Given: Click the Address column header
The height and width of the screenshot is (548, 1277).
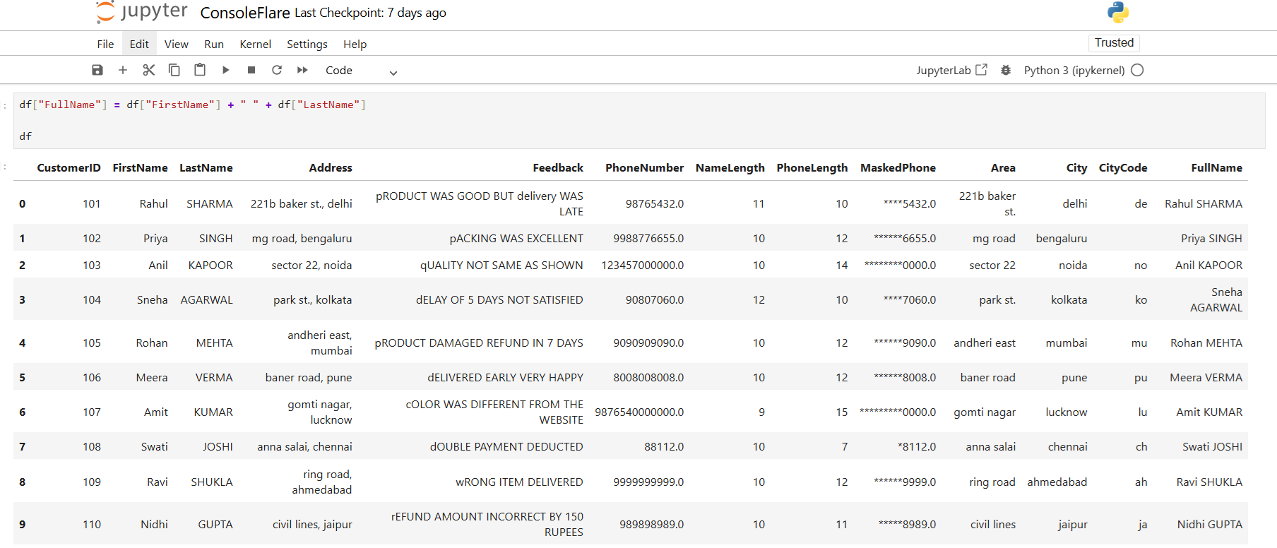Looking at the screenshot, I should click(x=331, y=167).
